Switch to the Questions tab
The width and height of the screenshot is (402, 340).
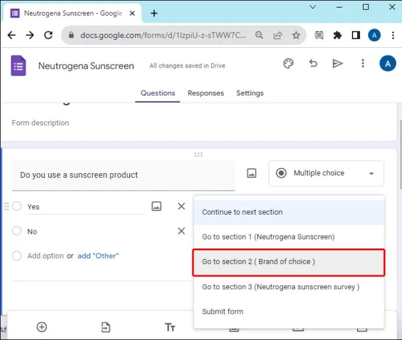point(158,93)
